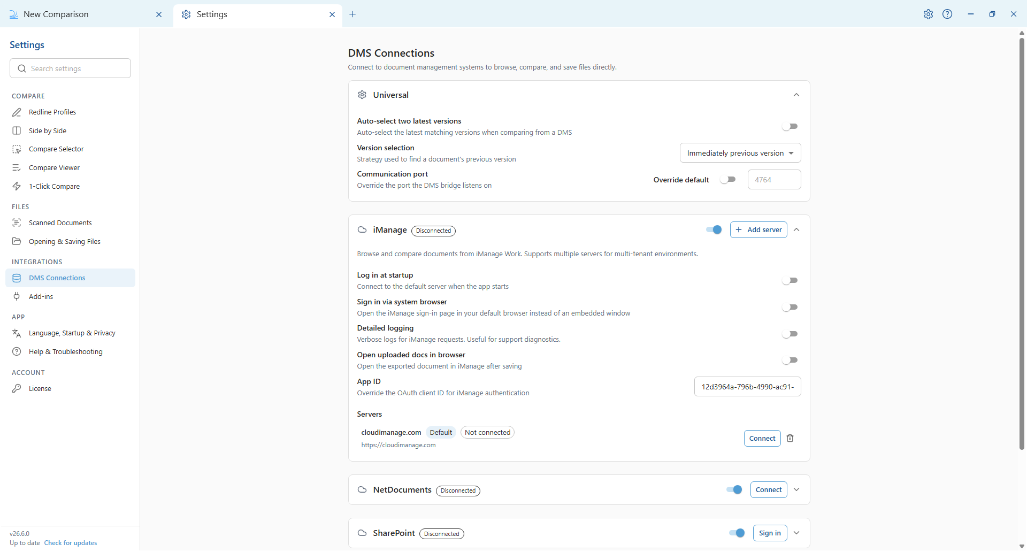
Task: Click the Redline Profiles pencil icon
Action: click(x=17, y=112)
